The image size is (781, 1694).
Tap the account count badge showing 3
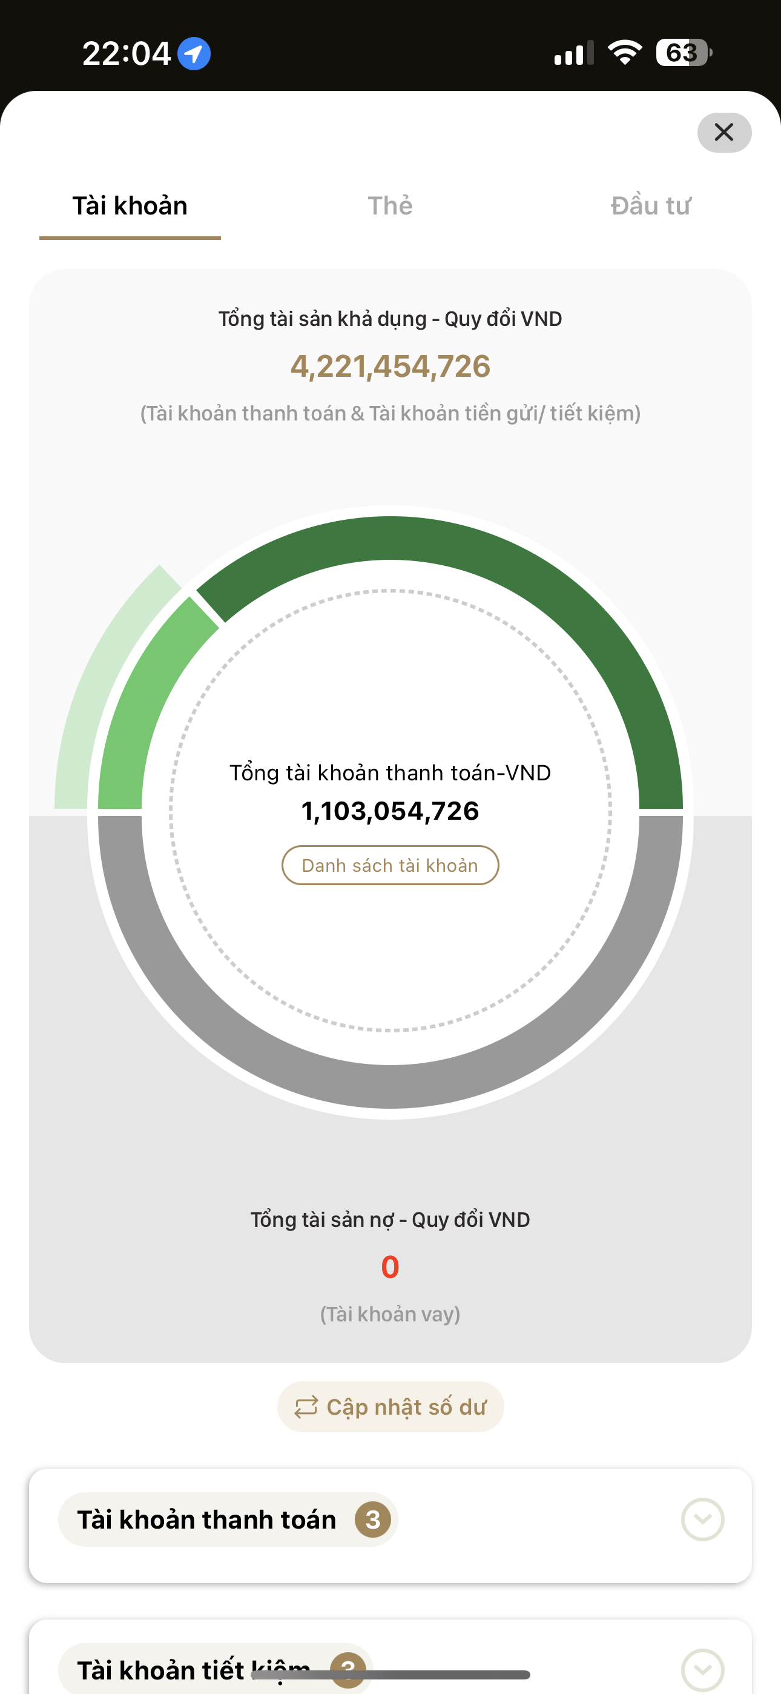(x=373, y=1520)
